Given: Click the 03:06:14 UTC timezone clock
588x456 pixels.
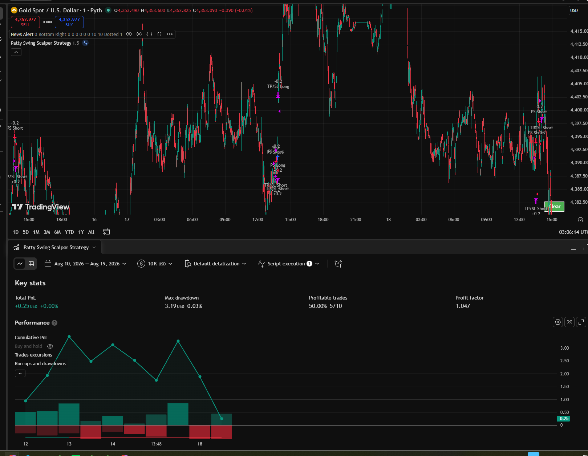Looking at the screenshot, I should tap(573, 232).
